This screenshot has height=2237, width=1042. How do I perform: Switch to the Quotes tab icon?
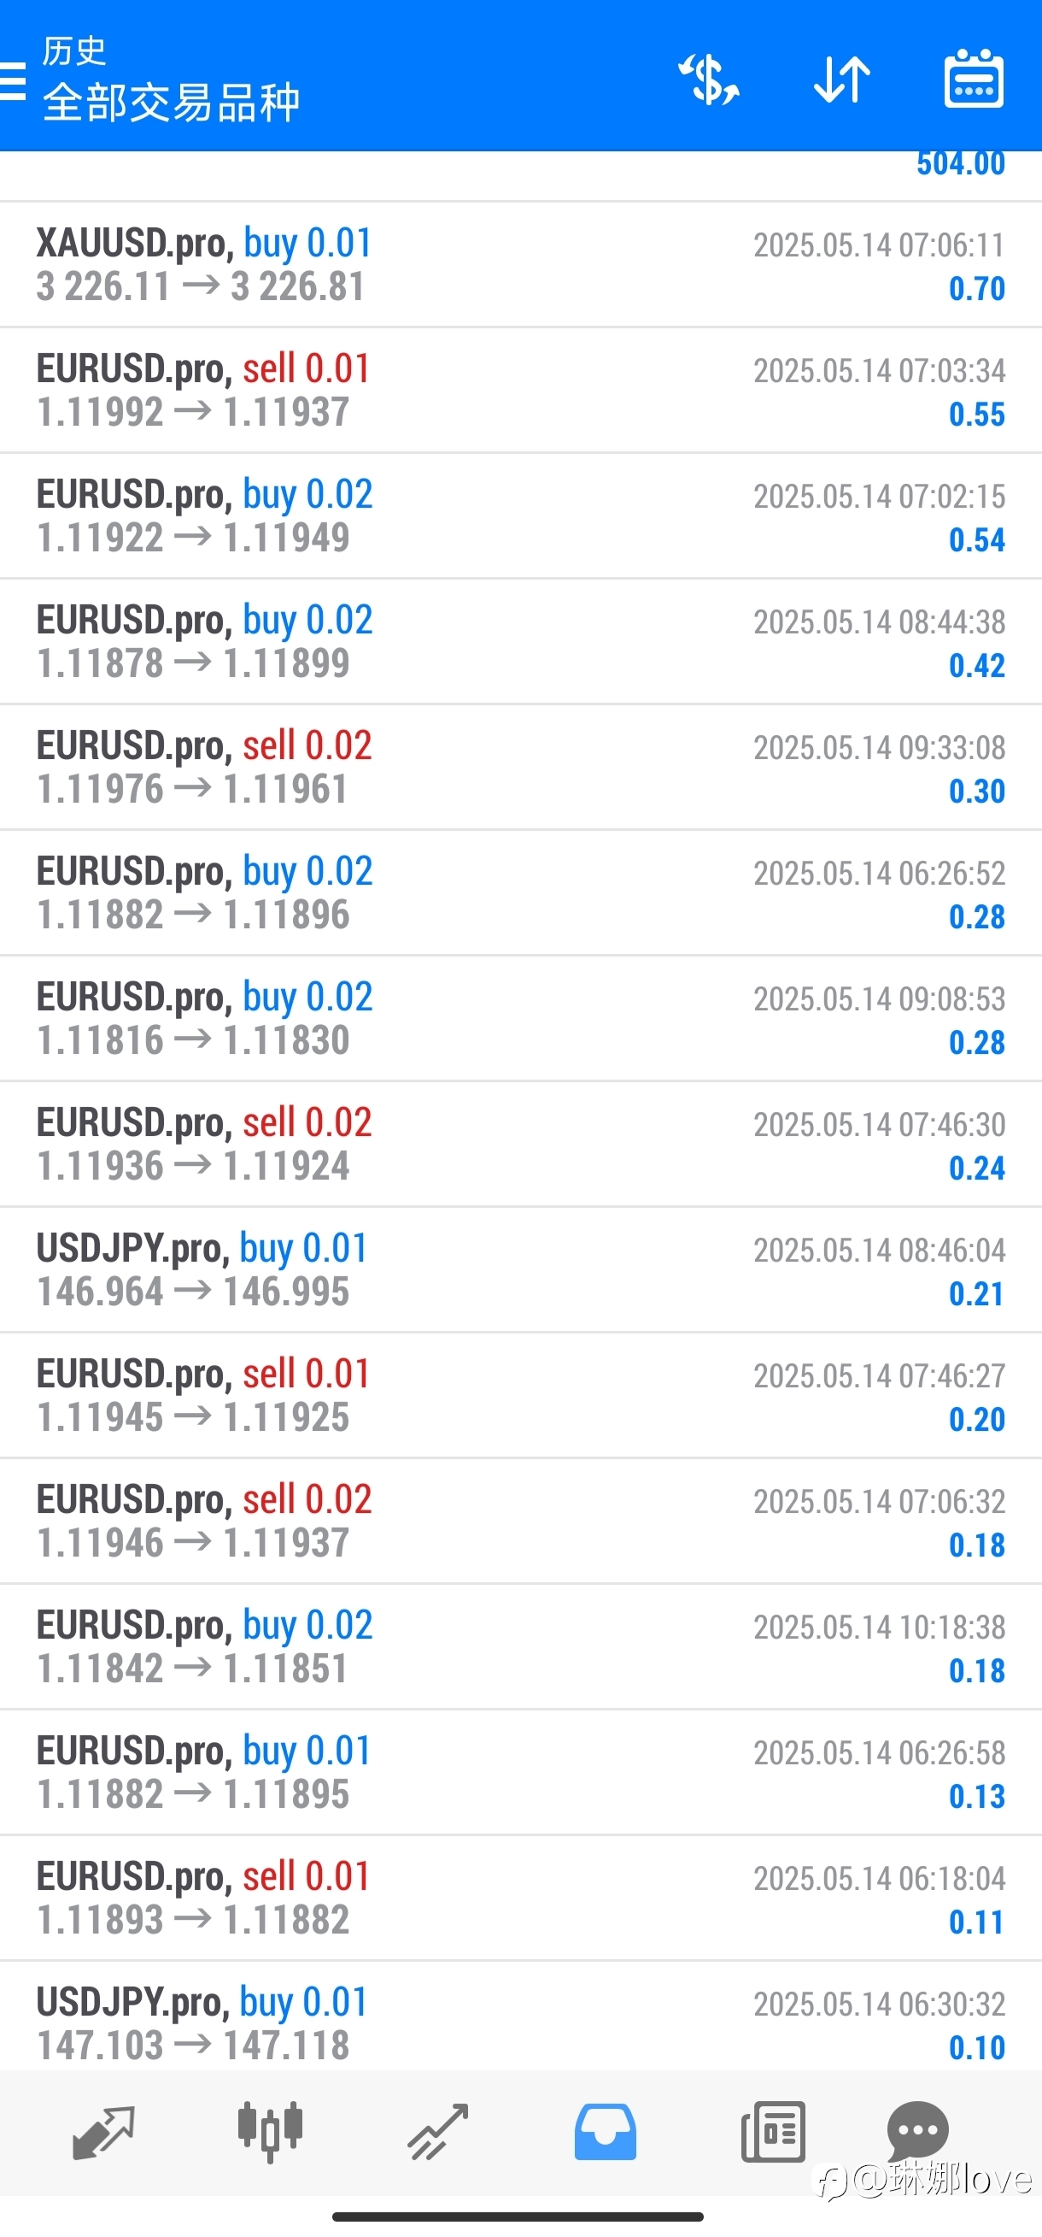tap(103, 2132)
